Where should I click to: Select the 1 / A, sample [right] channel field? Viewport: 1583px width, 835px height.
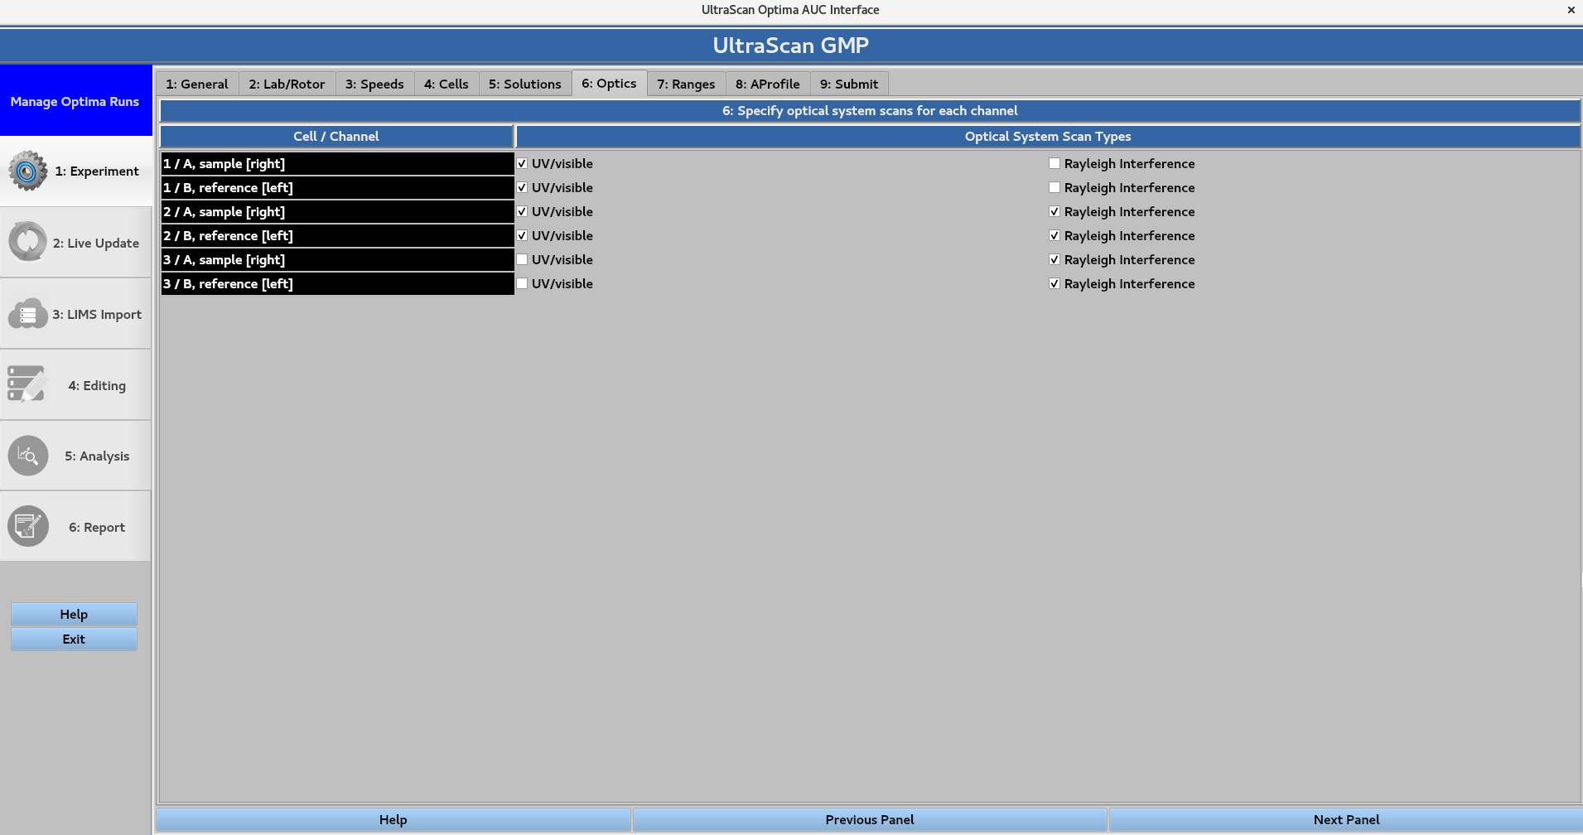(337, 163)
